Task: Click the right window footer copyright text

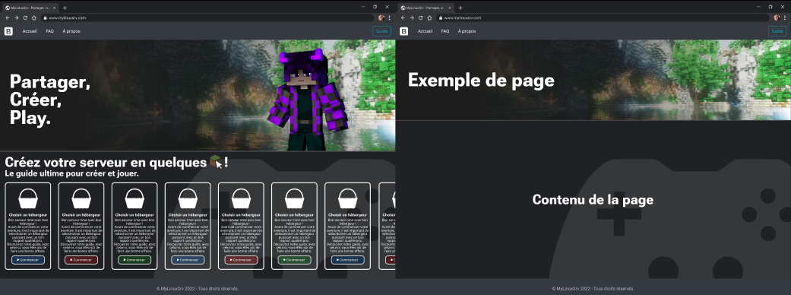Action: coord(593,288)
